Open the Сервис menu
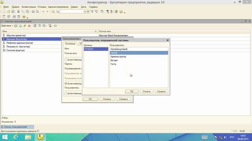 [x=74, y=7]
